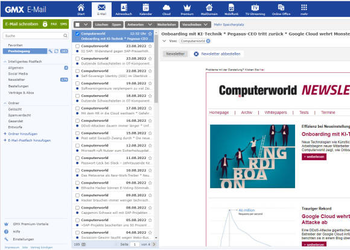This screenshot has width=350, height=250.
Task: Click the Hilfe info icon
Action: [6, 232]
